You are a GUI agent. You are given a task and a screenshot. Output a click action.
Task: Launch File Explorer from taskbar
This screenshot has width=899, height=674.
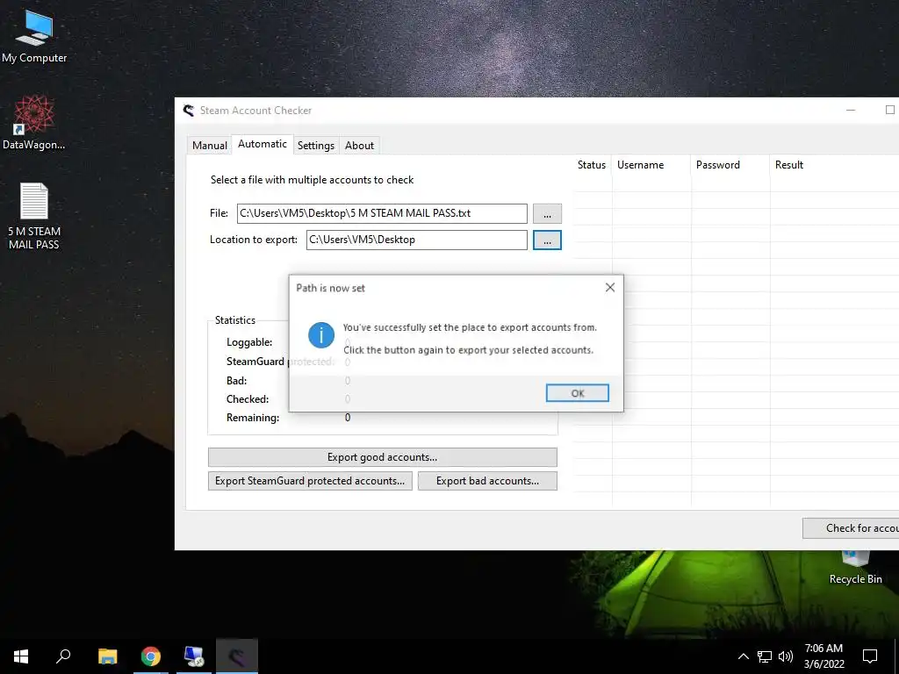click(x=107, y=656)
